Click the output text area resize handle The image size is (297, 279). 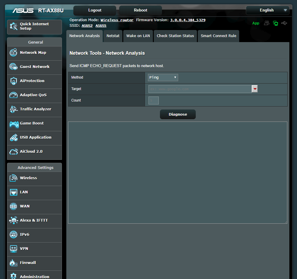click(x=286, y=222)
